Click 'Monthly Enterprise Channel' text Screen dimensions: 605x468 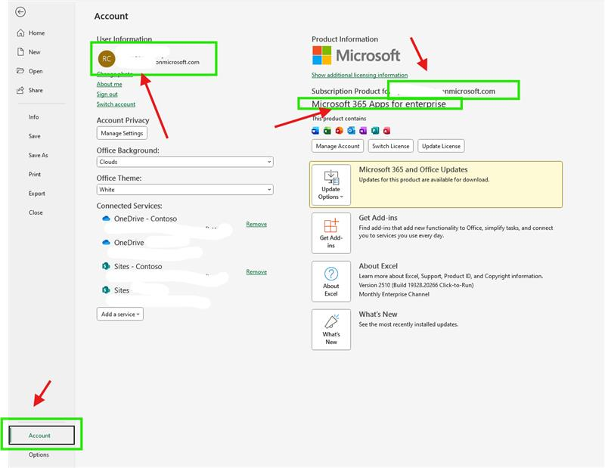pyautogui.click(x=394, y=294)
